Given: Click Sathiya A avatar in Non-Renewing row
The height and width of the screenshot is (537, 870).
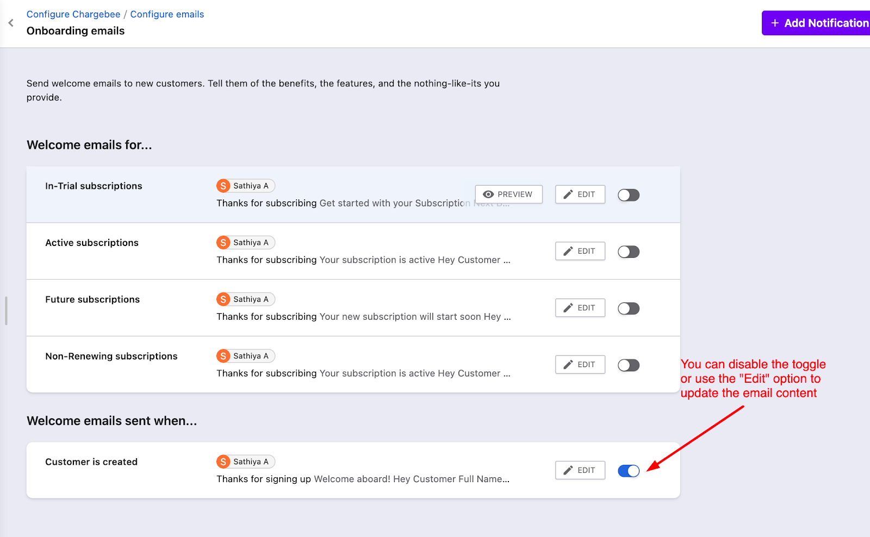Looking at the screenshot, I should 223,356.
